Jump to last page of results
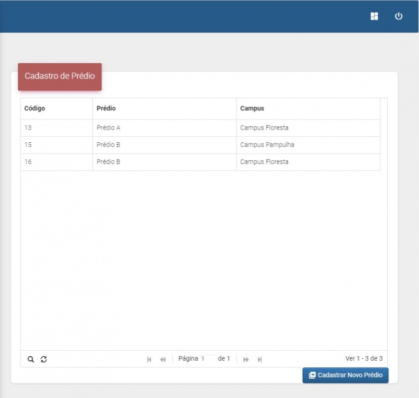Image resolution: width=419 pixels, height=398 pixels. (260, 359)
